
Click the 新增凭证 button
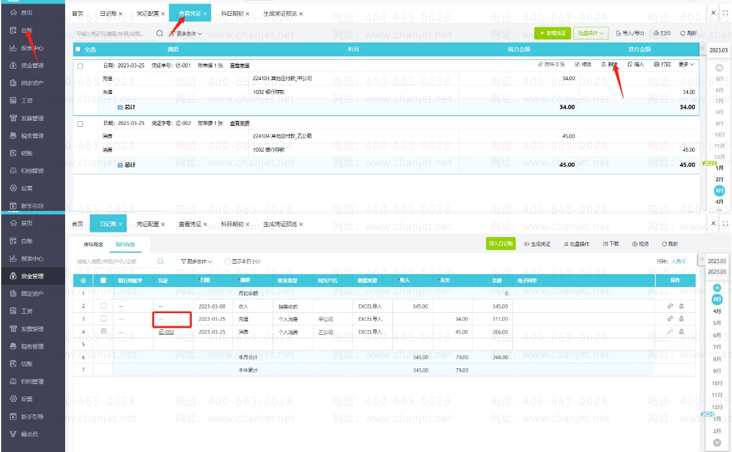coord(552,34)
